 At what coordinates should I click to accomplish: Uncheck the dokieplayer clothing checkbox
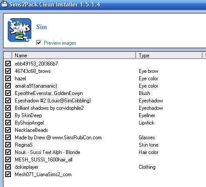click(8, 167)
